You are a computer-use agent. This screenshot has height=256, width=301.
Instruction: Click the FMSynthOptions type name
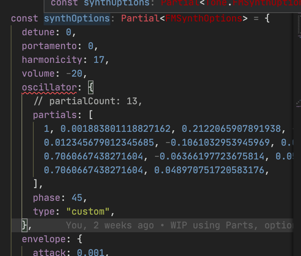click(x=204, y=19)
